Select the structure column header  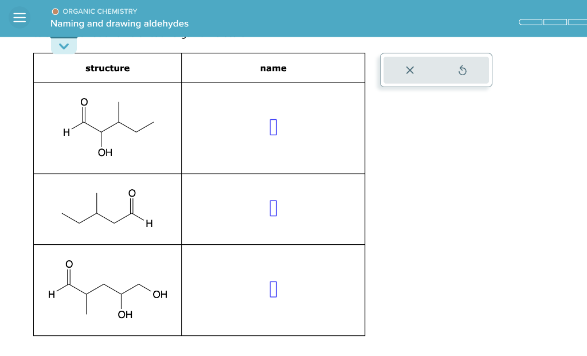(107, 68)
